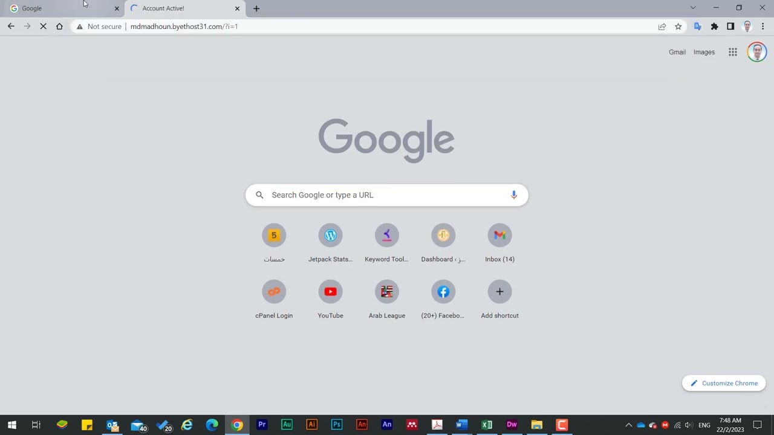The image size is (774, 435).
Task: Open the Chrome three-dot menu
Action: pos(763,27)
